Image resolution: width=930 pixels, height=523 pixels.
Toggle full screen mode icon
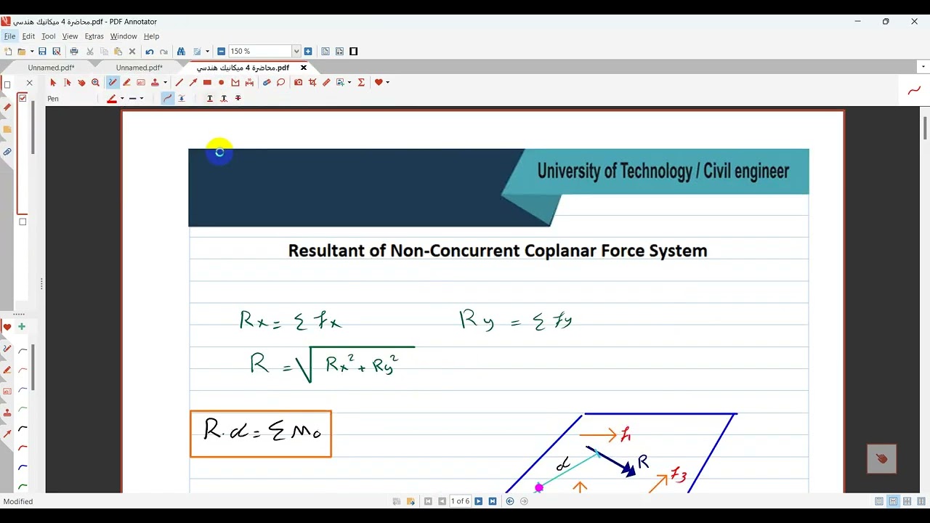(x=354, y=52)
